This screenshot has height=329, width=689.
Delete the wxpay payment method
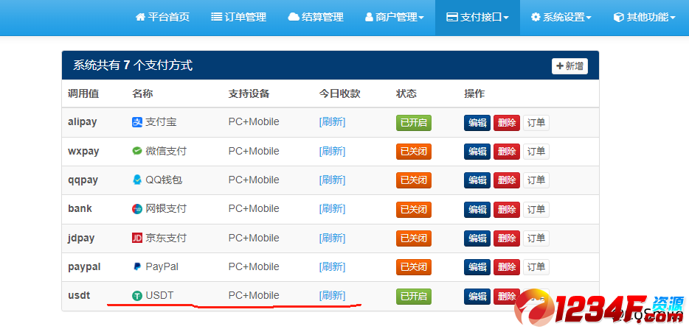(x=507, y=152)
